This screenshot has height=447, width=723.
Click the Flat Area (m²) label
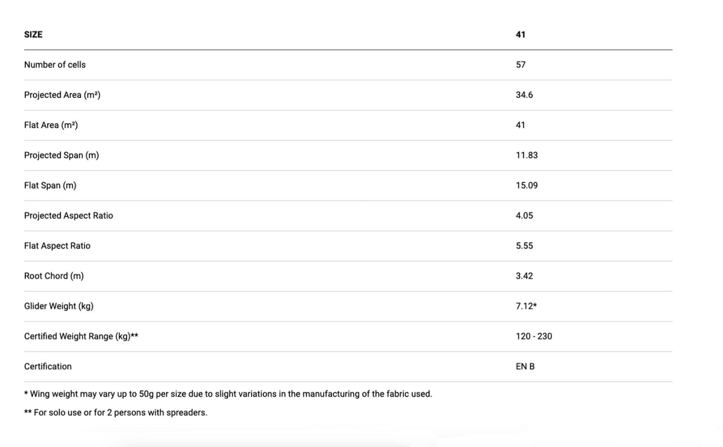pos(51,125)
